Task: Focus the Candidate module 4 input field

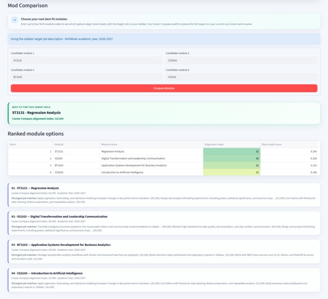Action: 241,77
